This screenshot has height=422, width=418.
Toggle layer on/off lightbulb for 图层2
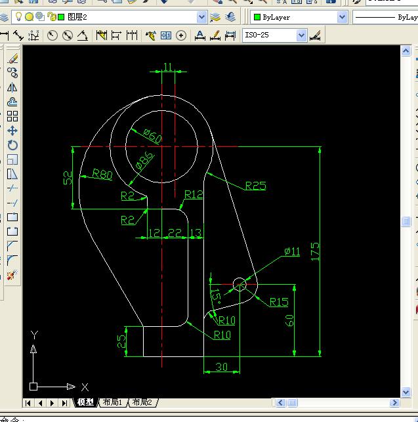click(18, 16)
